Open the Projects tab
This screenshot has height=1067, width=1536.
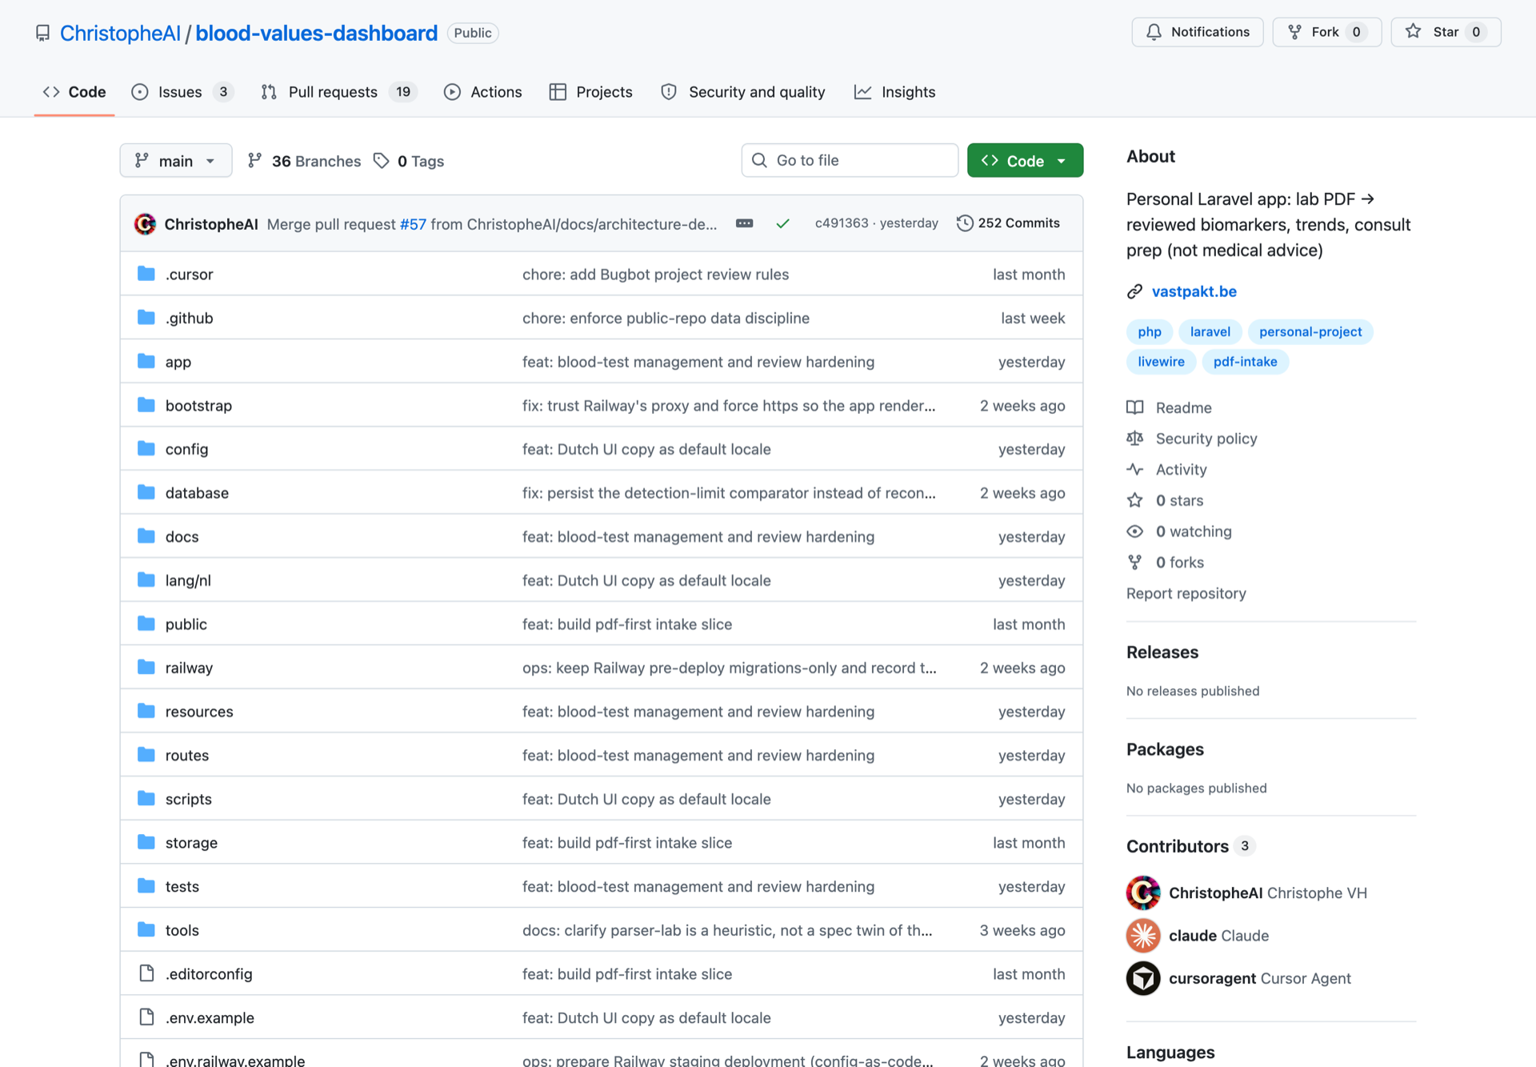pyautogui.click(x=591, y=92)
